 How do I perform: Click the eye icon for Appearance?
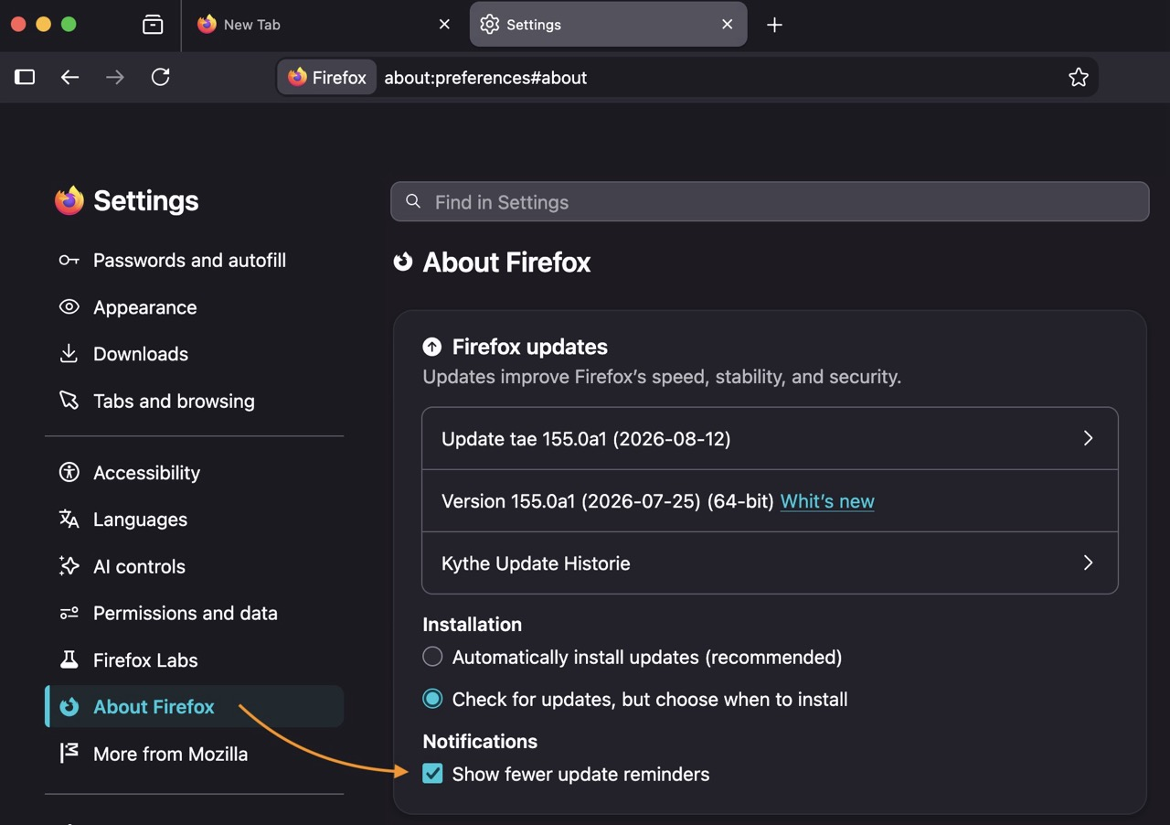(x=69, y=307)
